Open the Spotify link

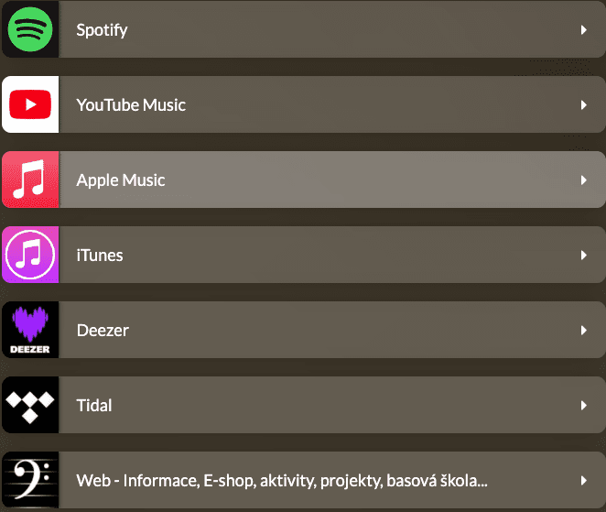point(102,30)
